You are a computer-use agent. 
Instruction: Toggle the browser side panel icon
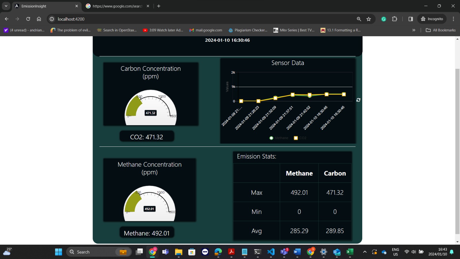411,19
